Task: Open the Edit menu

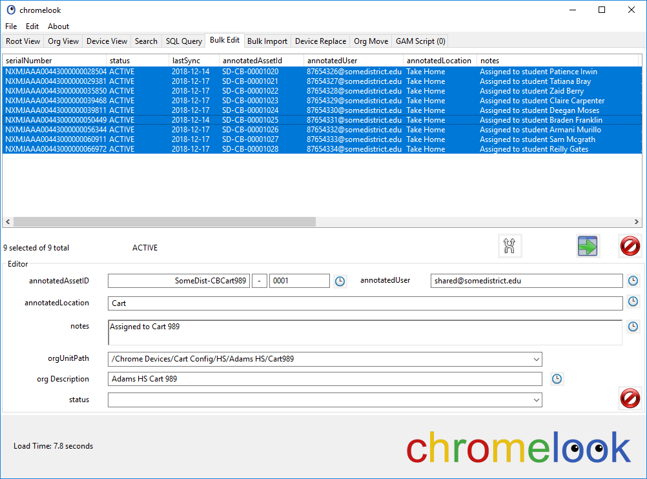Action: [32, 26]
